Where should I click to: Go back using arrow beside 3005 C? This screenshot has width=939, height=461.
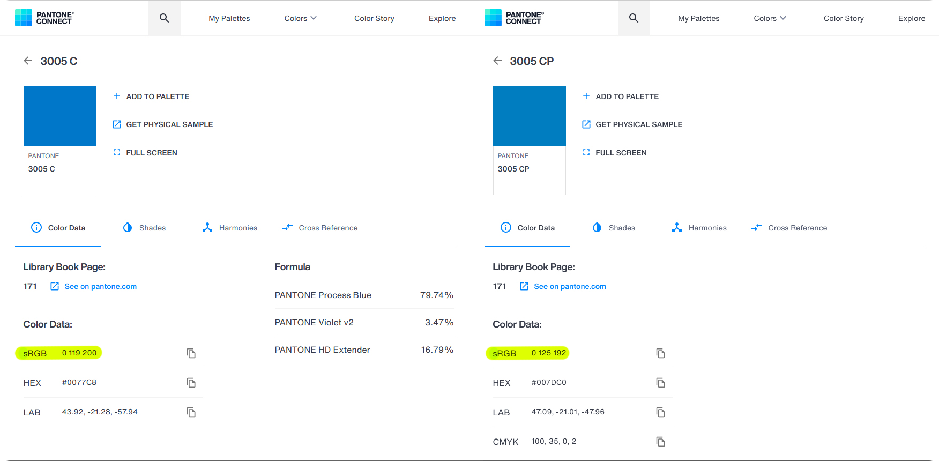[28, 61]
